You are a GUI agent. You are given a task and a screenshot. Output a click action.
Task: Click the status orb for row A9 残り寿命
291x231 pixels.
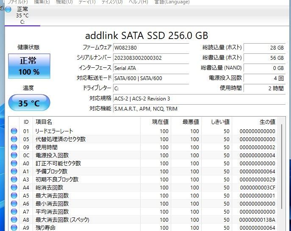14,228
